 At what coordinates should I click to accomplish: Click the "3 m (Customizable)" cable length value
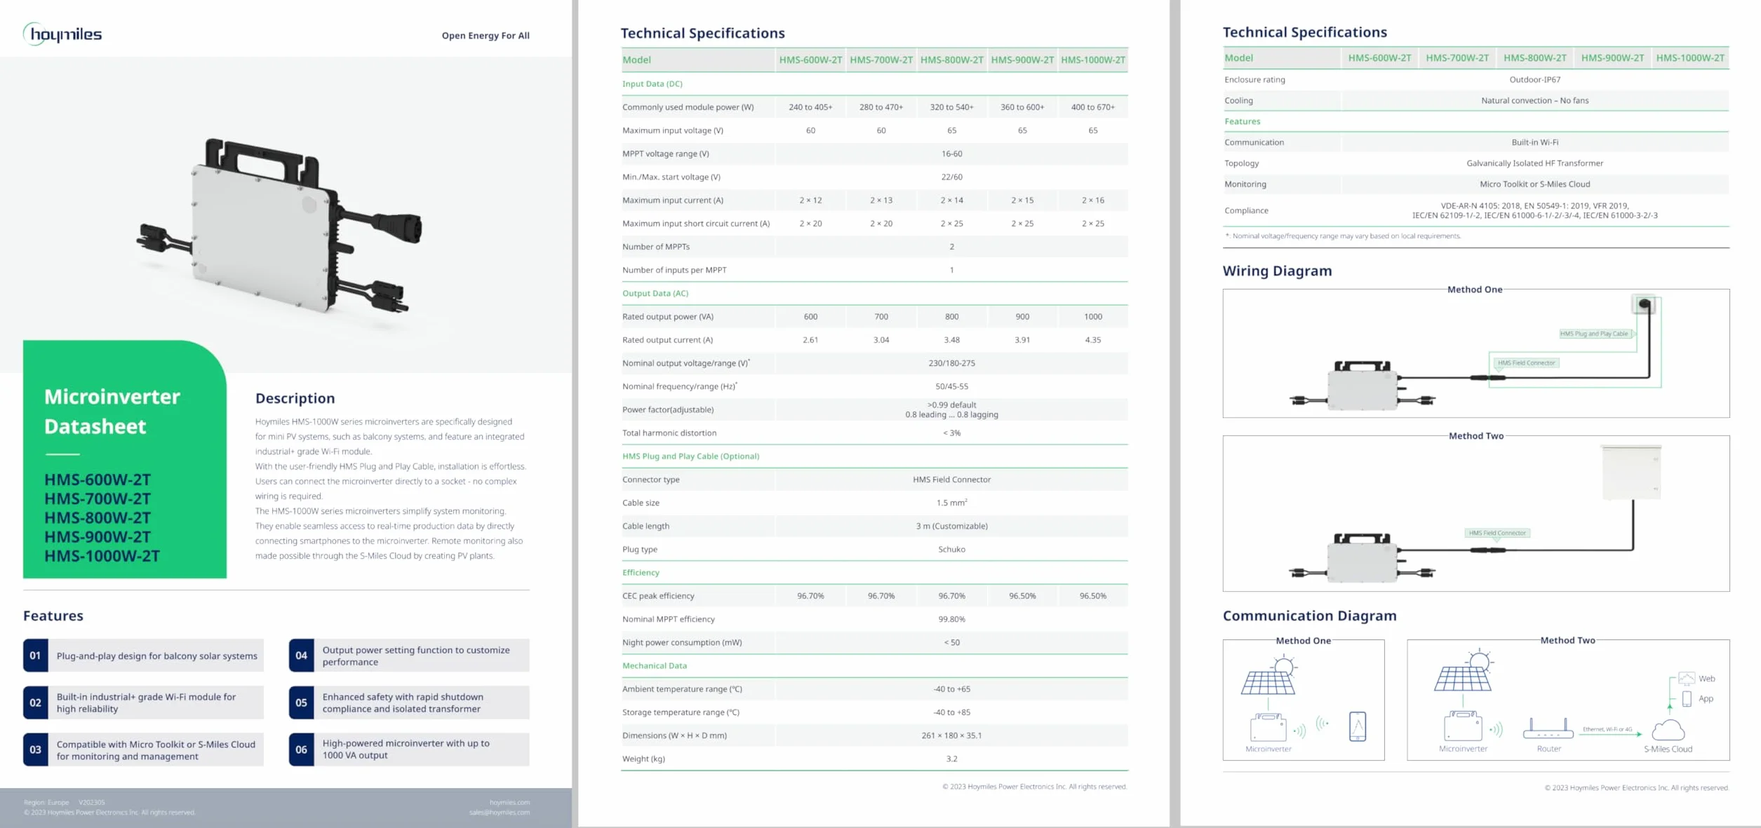(x=951, y=526)
